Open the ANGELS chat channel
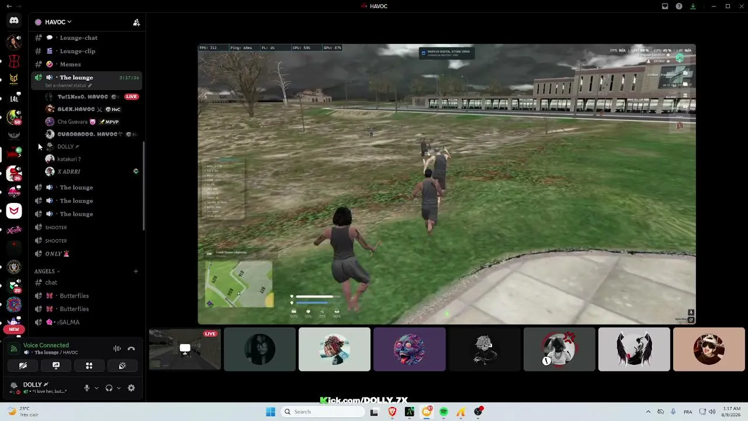Viewport: 748px width, 421px height. click(x=86, y=282)
